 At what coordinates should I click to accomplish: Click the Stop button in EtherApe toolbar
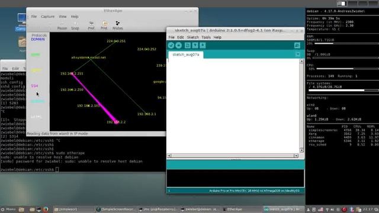(x=75, y=25)
